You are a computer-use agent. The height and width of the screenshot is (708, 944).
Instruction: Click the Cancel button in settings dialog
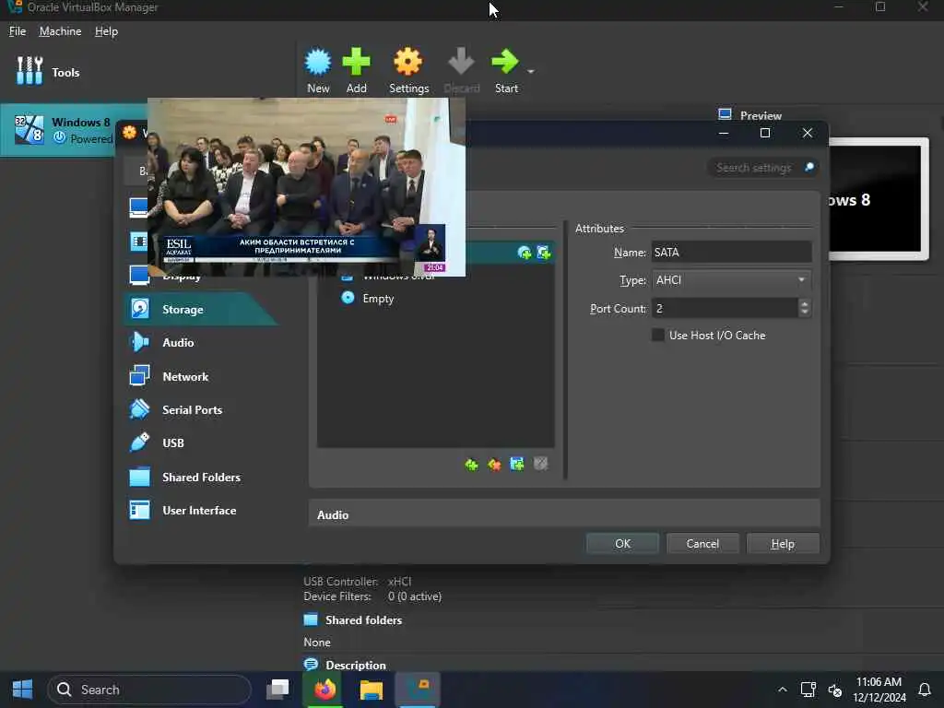[702, 544]
